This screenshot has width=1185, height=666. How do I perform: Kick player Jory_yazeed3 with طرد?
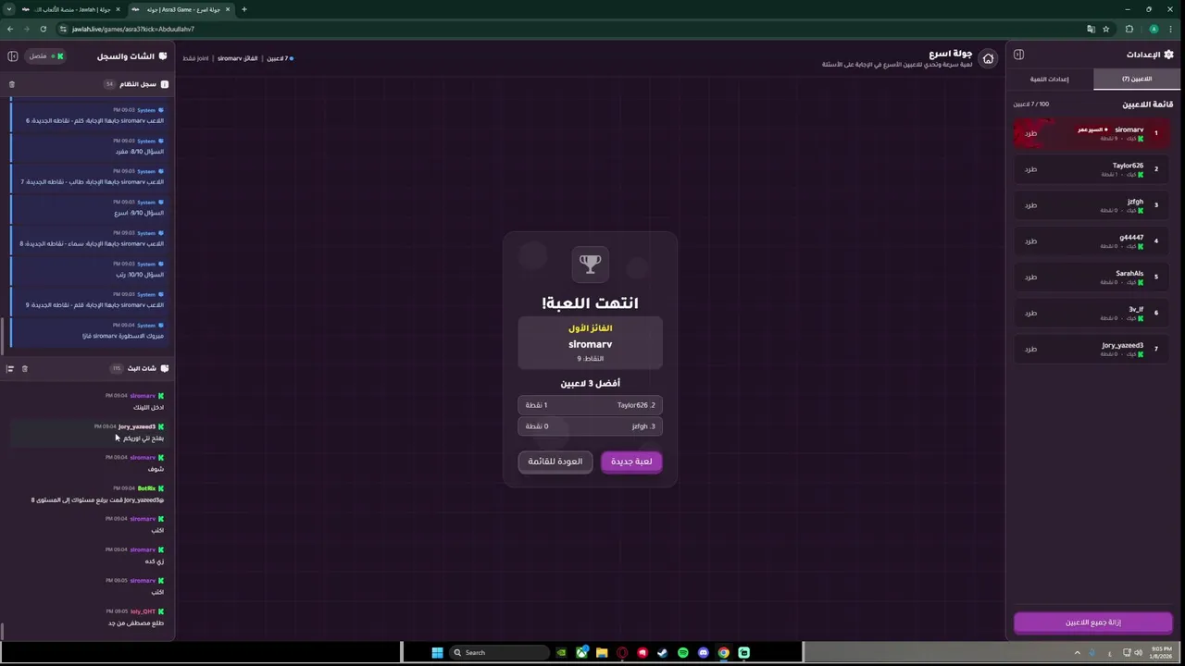click(1030, 350)
